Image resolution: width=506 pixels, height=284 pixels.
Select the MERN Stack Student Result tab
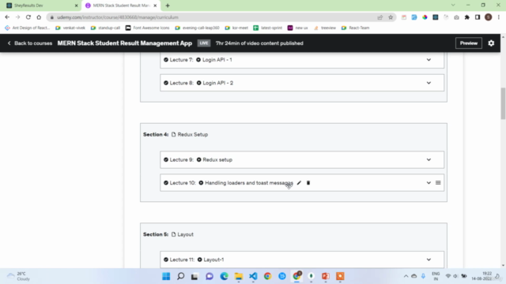click(x=121, y=6)
